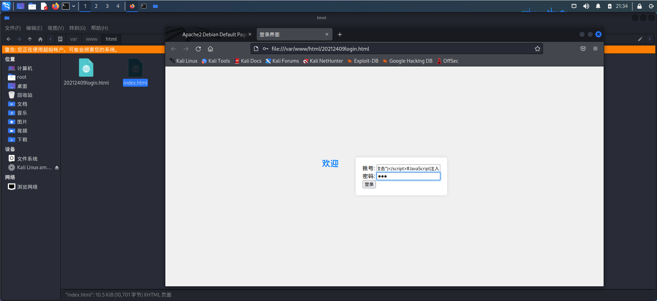The image size is (657, 301).
Task: Open Kali Tools bookmark
Action: click(216, 61)
